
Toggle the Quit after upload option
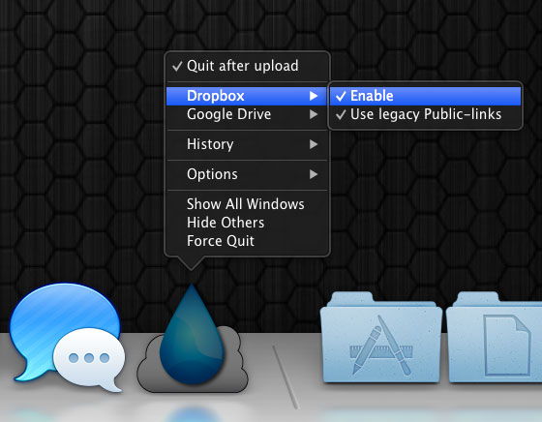247,66
